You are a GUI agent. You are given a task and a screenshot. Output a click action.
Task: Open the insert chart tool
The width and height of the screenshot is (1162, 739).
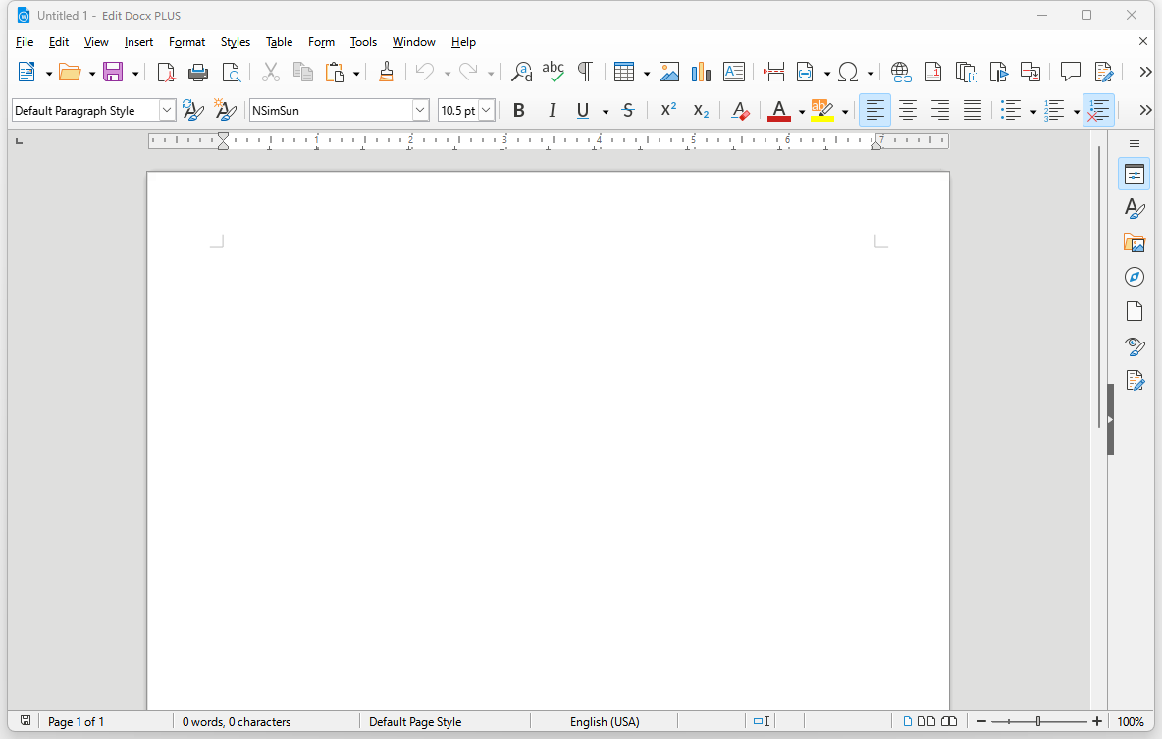pos(701,72)
